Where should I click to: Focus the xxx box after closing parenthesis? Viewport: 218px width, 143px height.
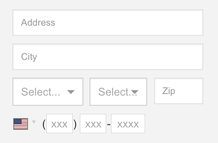coord(93,124)
